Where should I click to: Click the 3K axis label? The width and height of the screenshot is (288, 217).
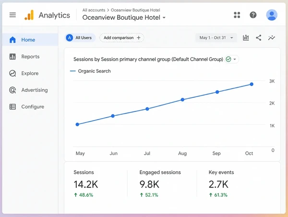272,81
